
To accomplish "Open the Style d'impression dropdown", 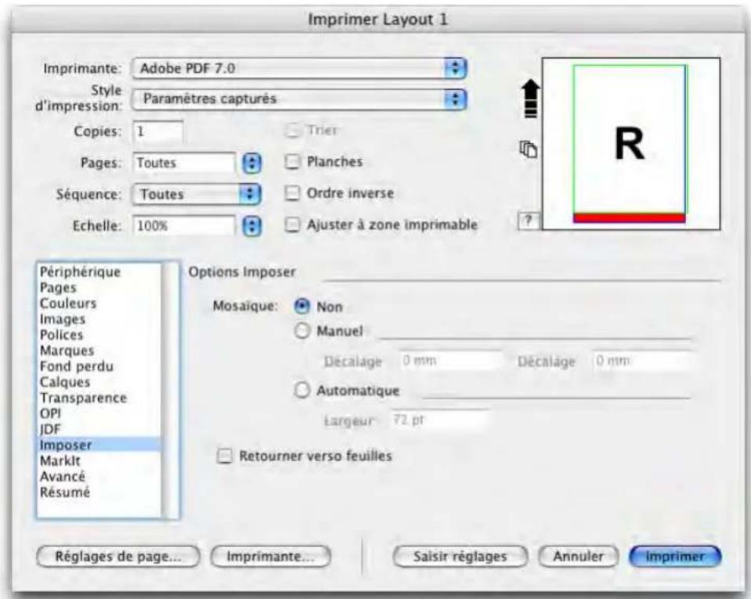I will pos(299,99).
